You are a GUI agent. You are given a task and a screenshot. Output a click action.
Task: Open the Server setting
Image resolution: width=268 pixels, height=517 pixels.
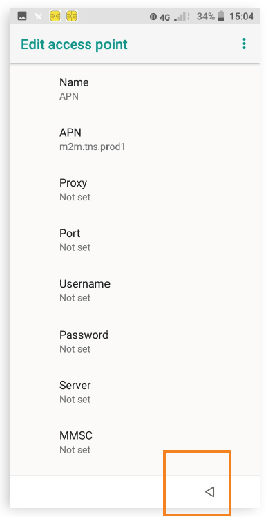click(x=135, y=392)
